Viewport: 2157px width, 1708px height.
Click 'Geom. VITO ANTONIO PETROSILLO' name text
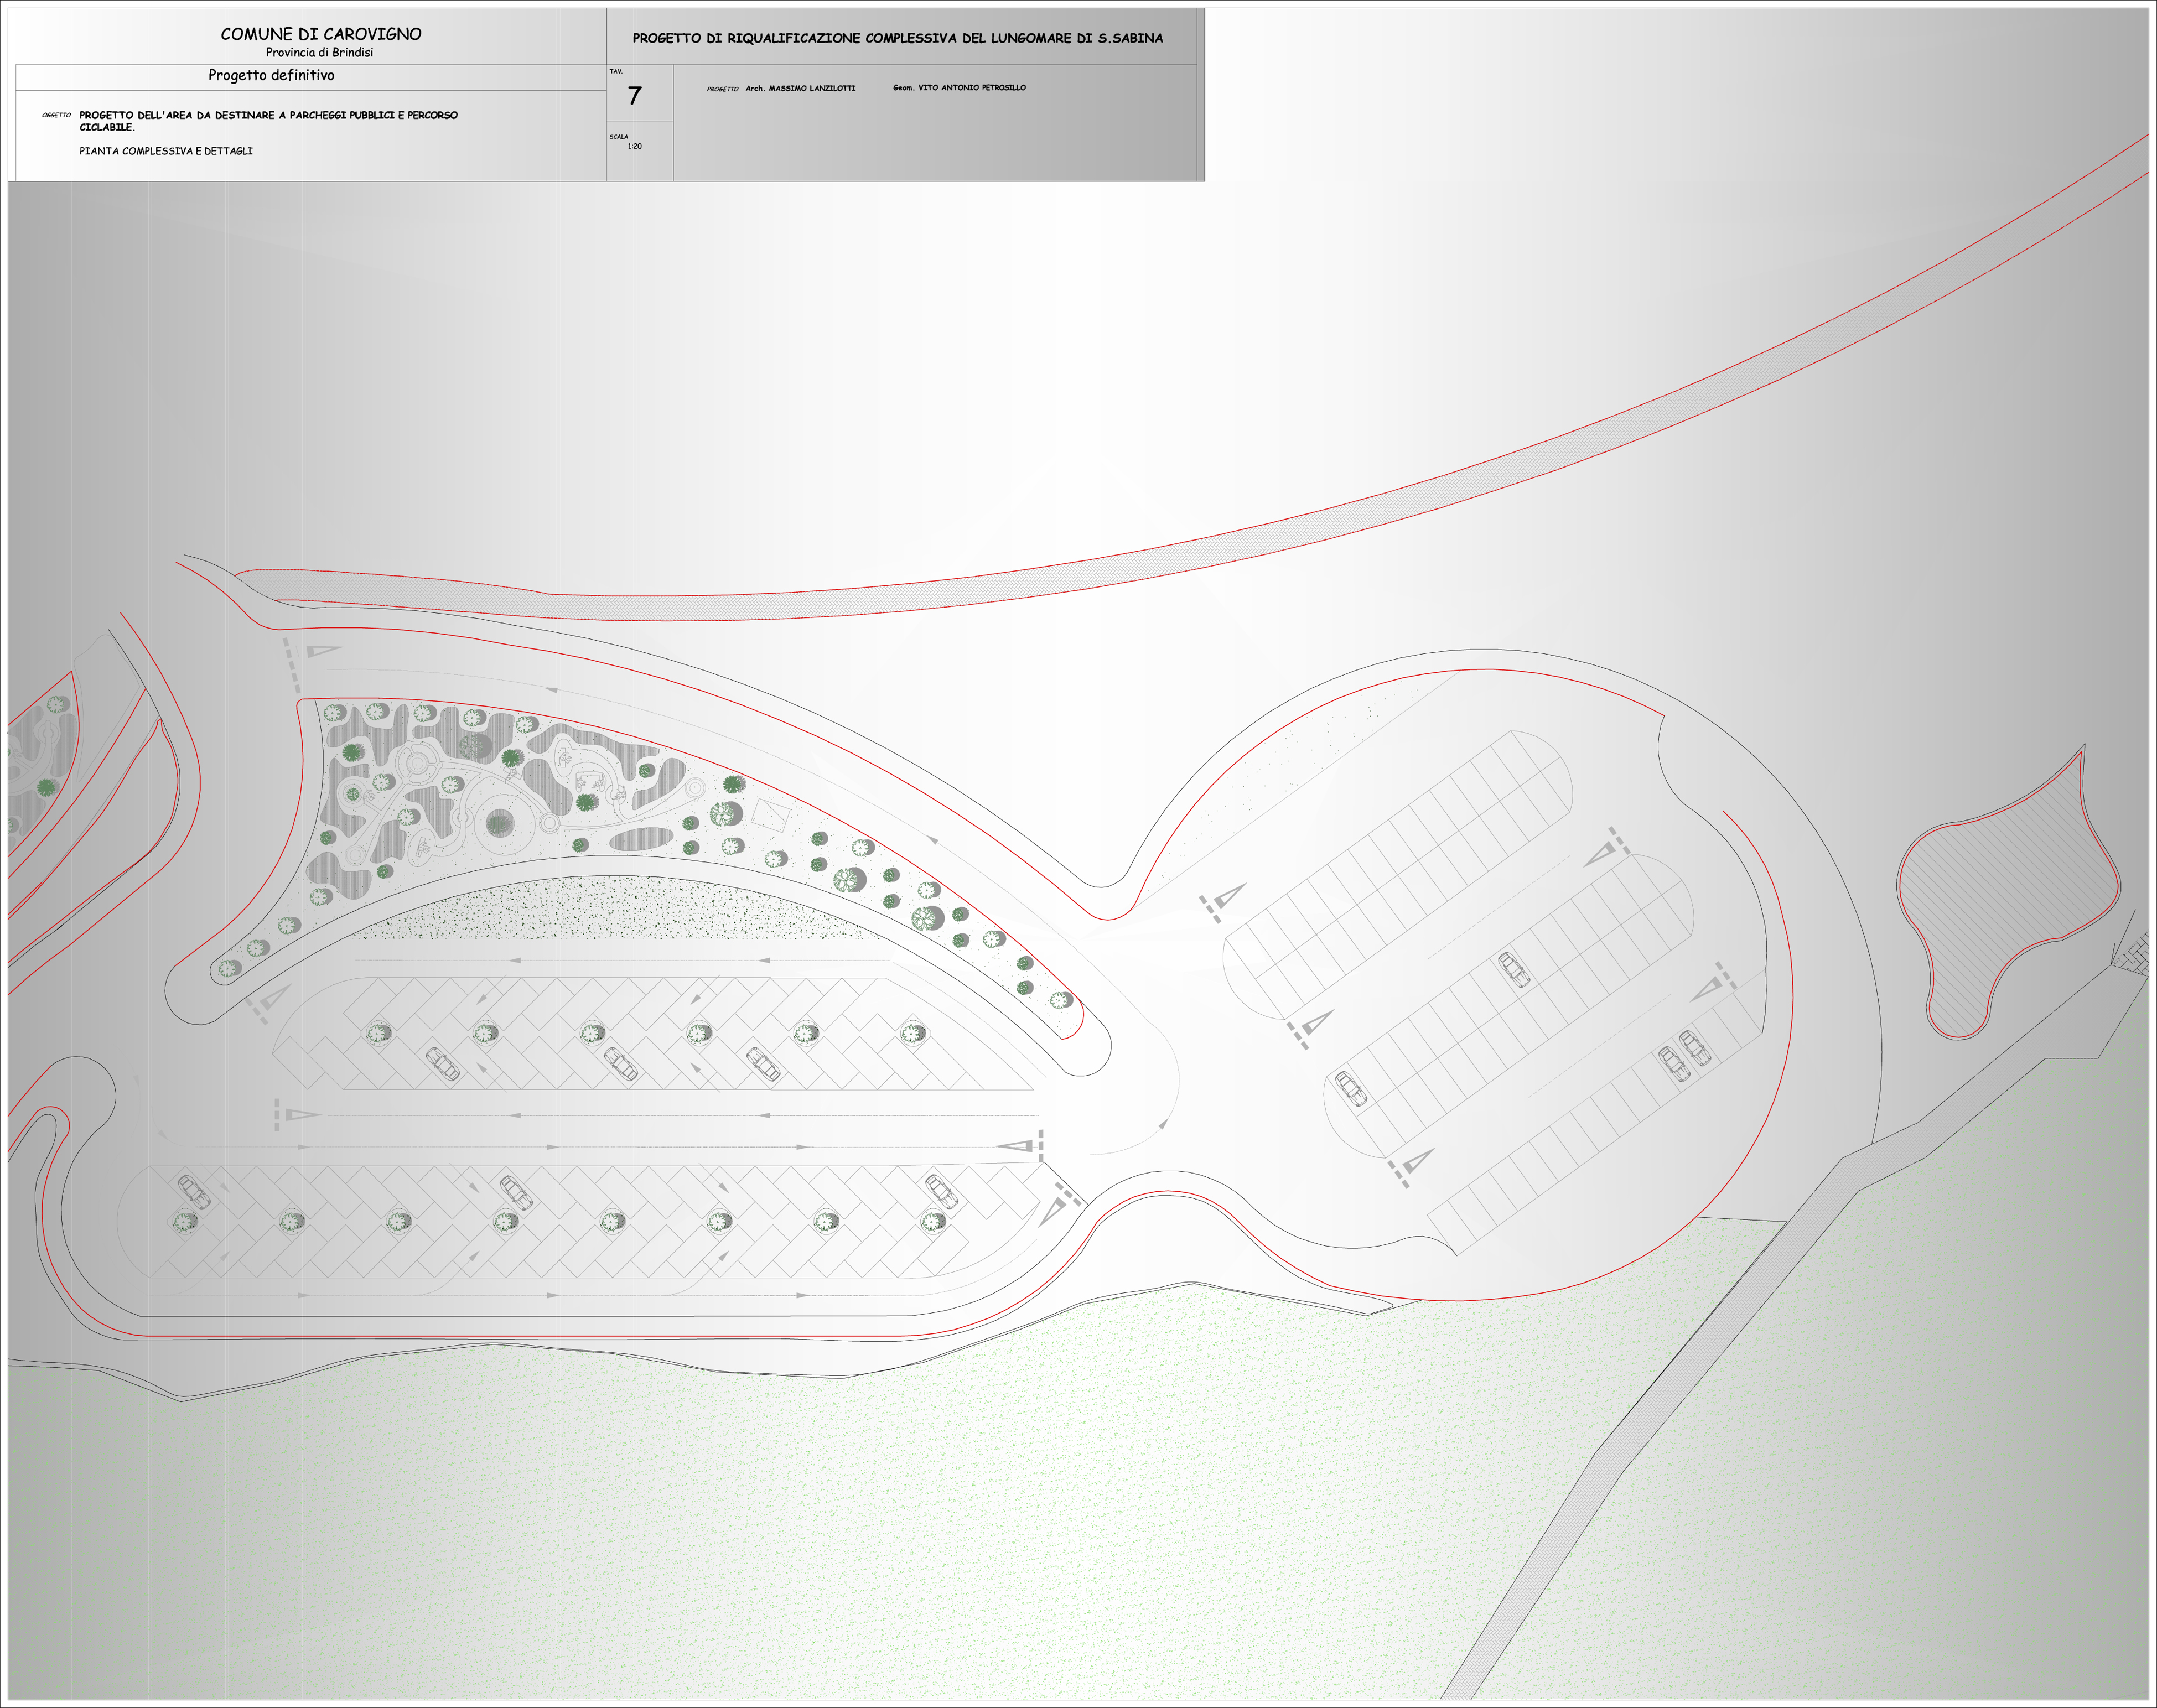click(x=959, y=88)
